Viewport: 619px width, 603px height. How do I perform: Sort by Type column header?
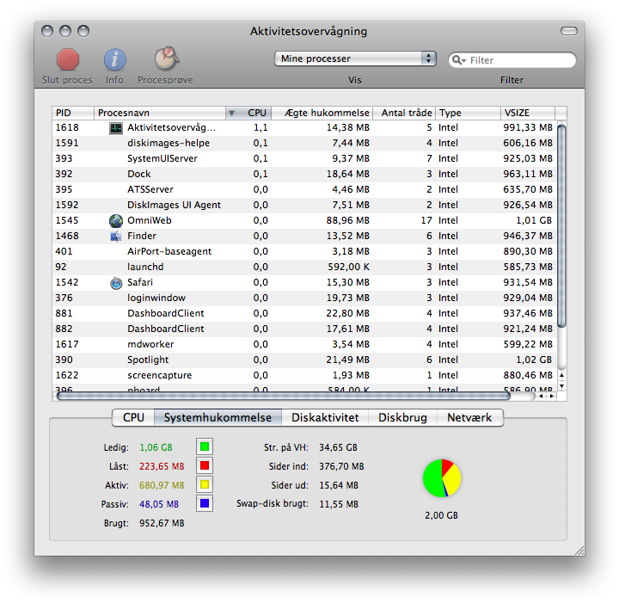point(468,113)
